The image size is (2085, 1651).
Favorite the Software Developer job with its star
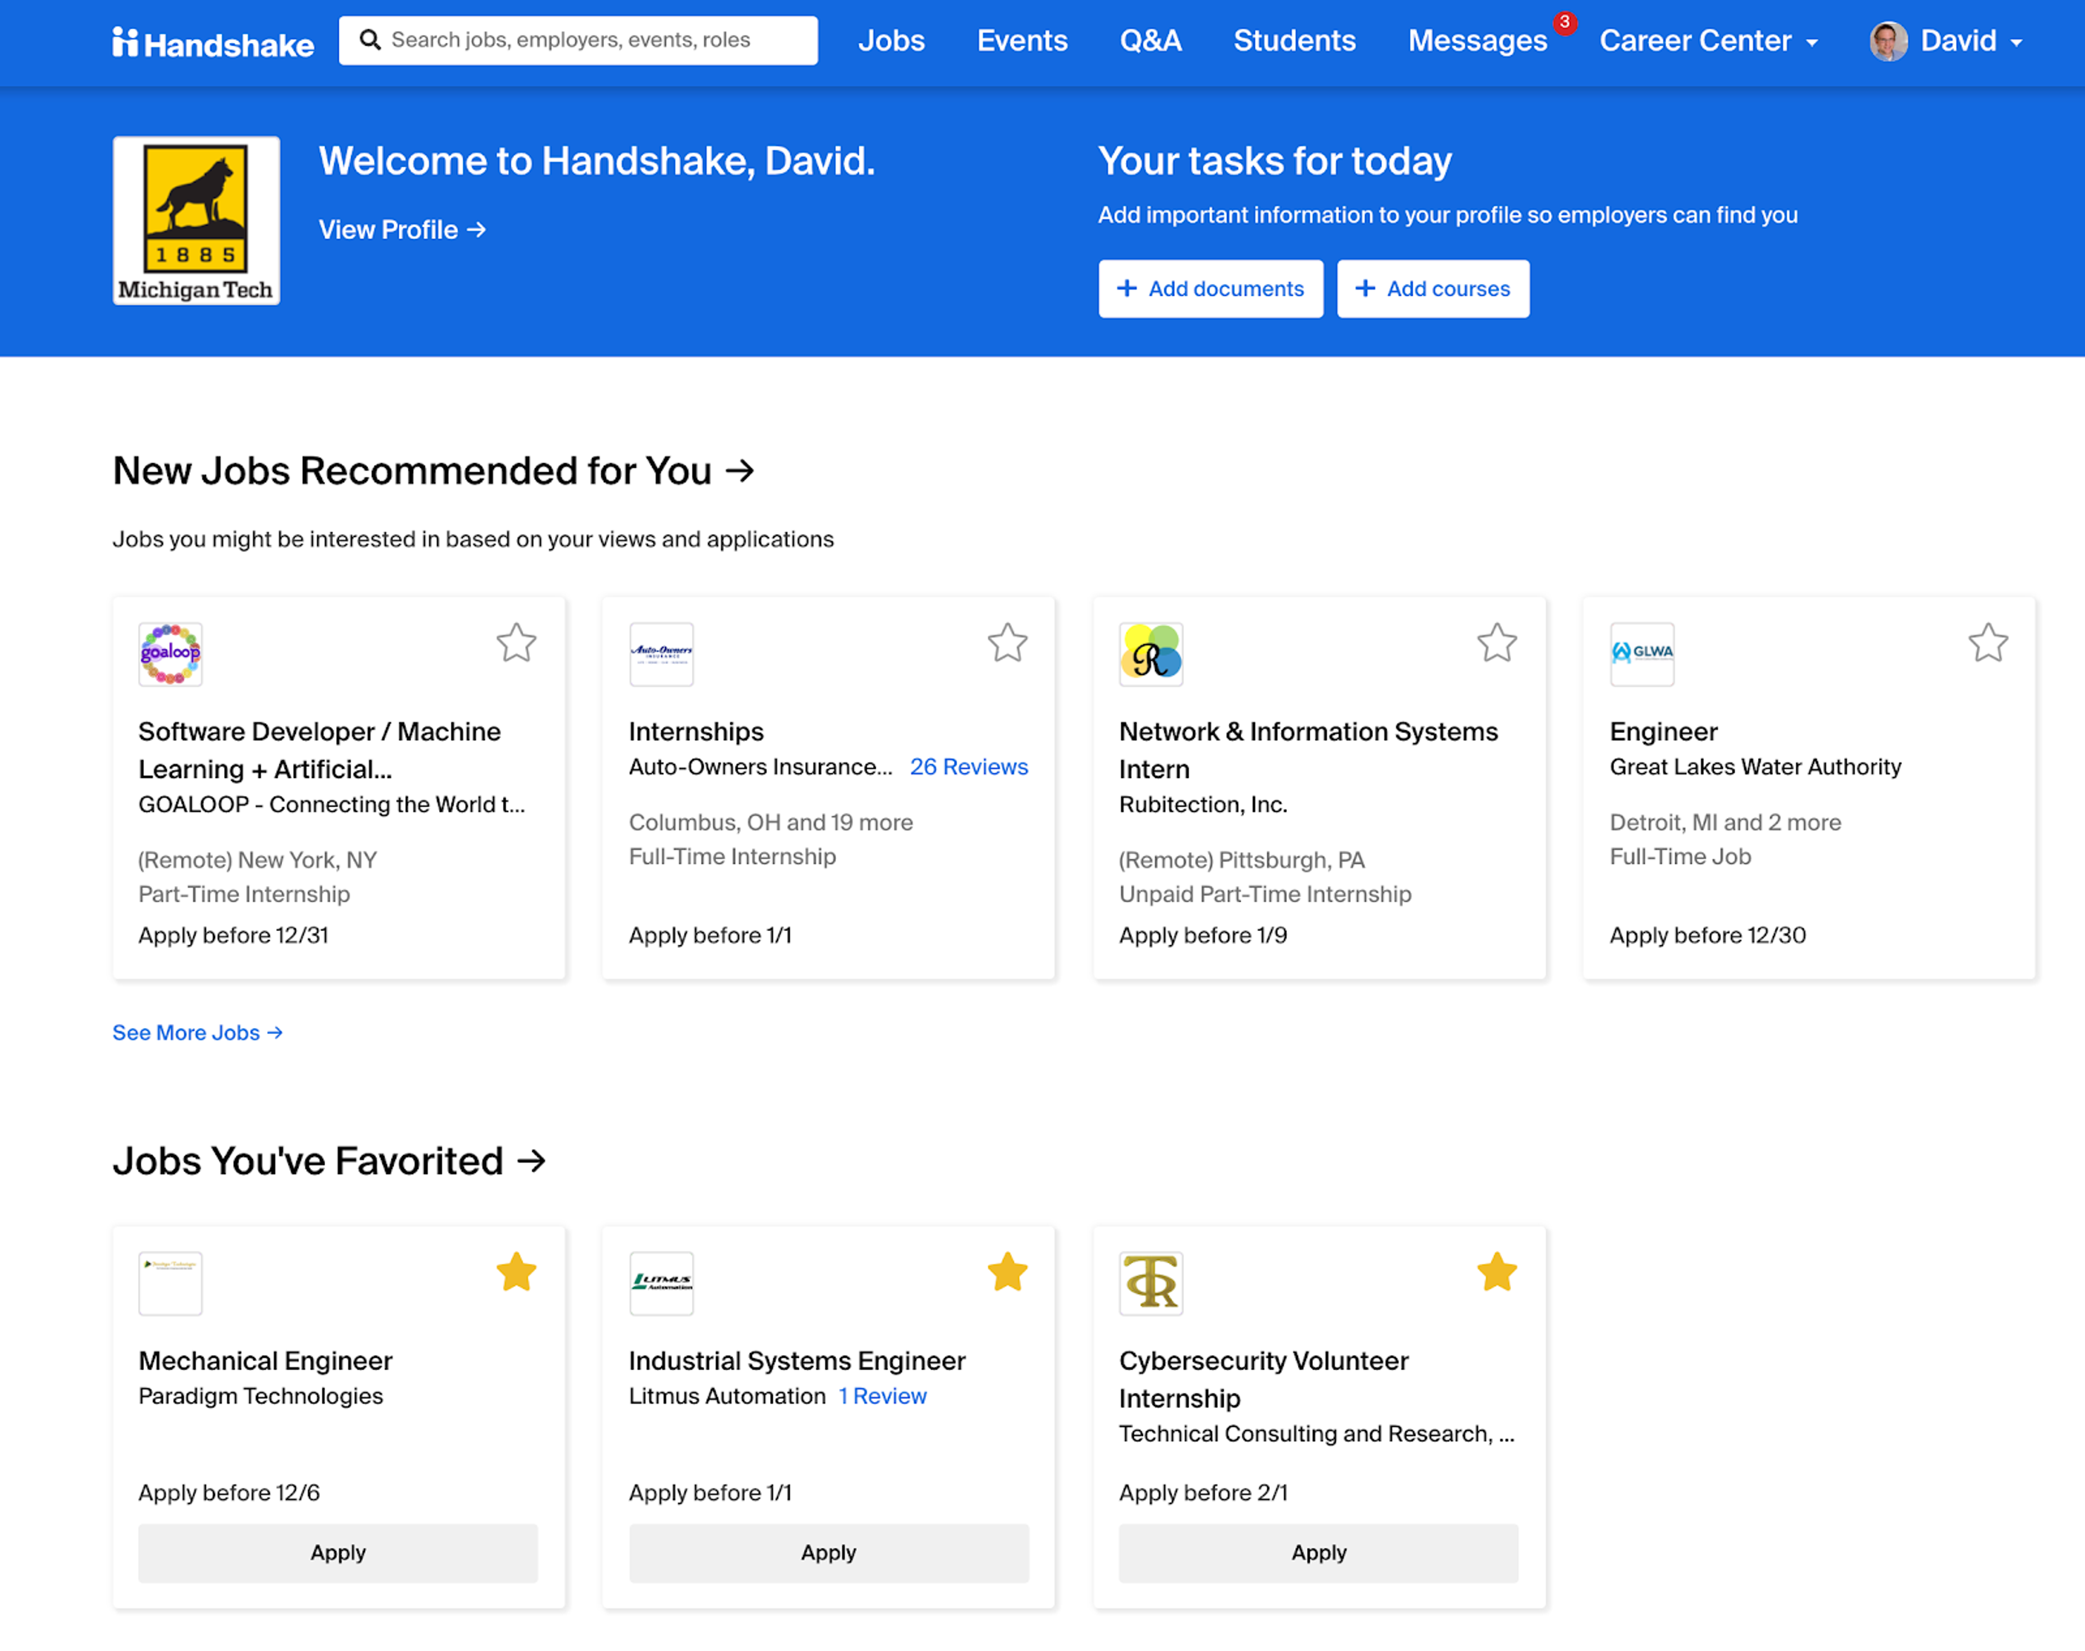(516, 643)
